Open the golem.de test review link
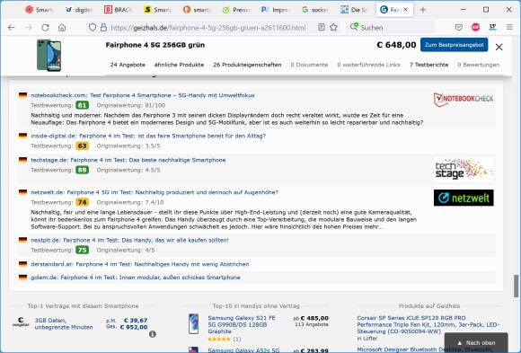 [136, 278]
